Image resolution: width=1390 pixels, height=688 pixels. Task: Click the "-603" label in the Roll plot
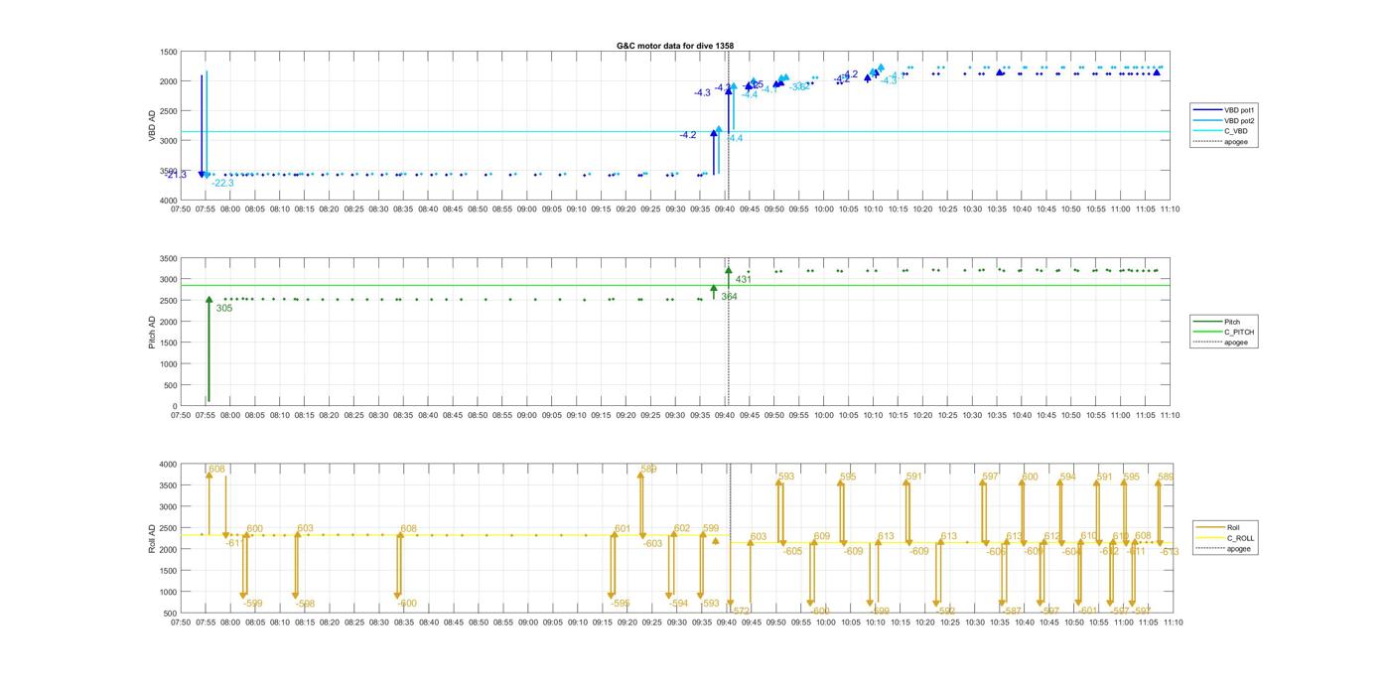tap(652, 543)
